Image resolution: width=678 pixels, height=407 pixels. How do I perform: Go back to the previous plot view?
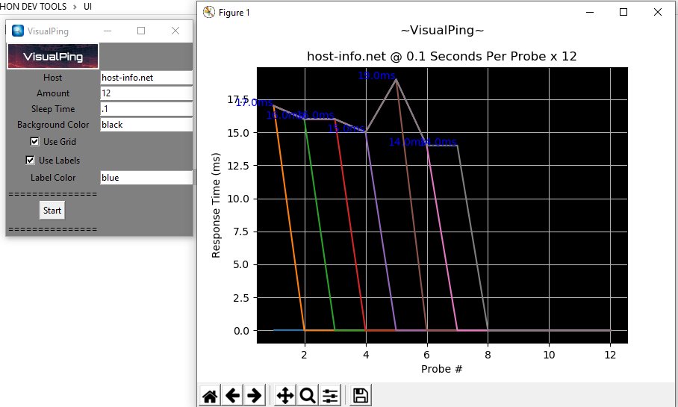point(233,395)
